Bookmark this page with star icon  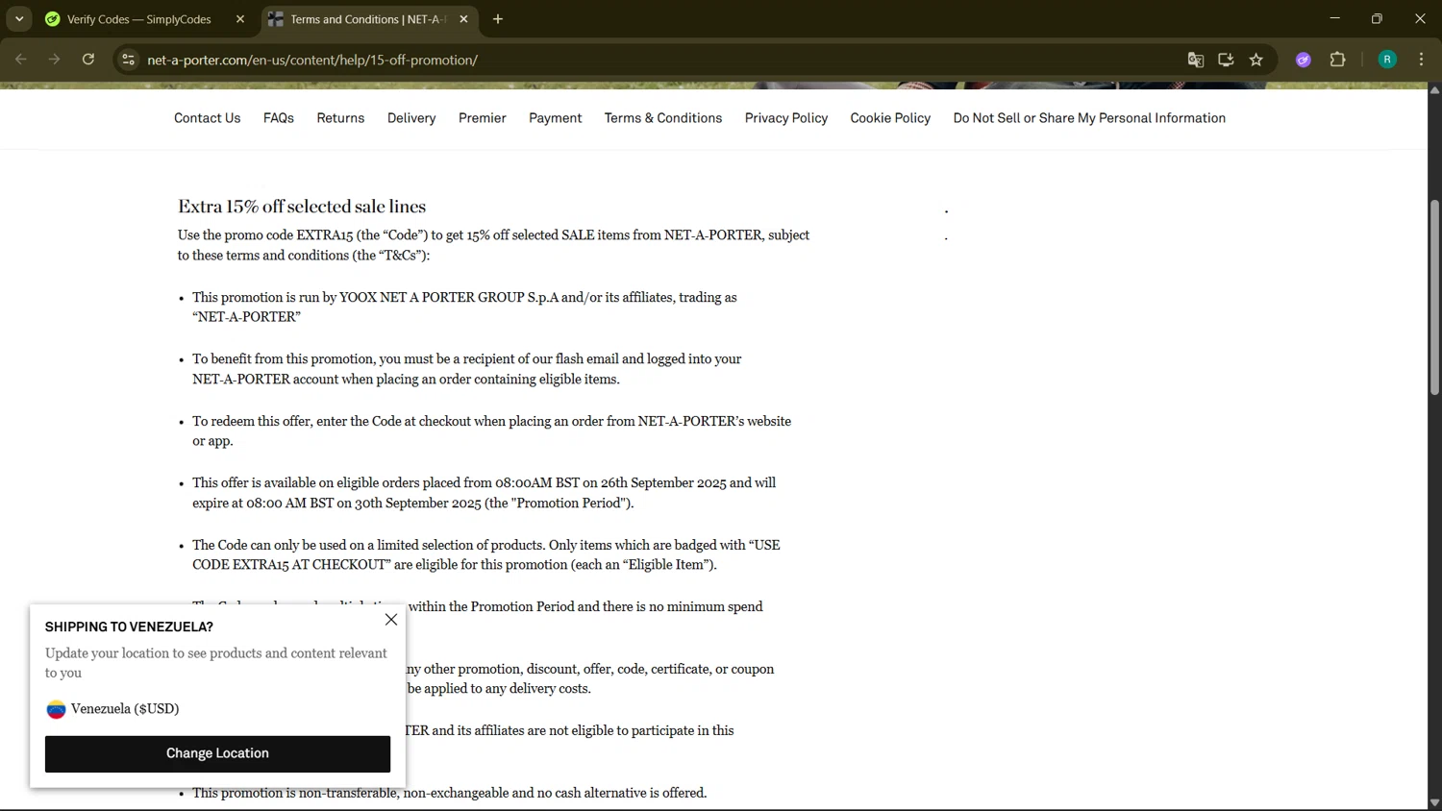(1256, 60)
